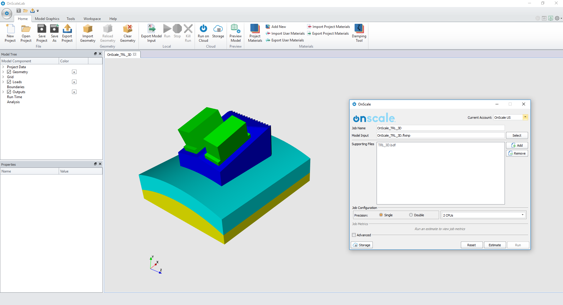Select the OnScale_TRL_3D document tab
Screen dimensions: 563x305
tap(119, 55)
